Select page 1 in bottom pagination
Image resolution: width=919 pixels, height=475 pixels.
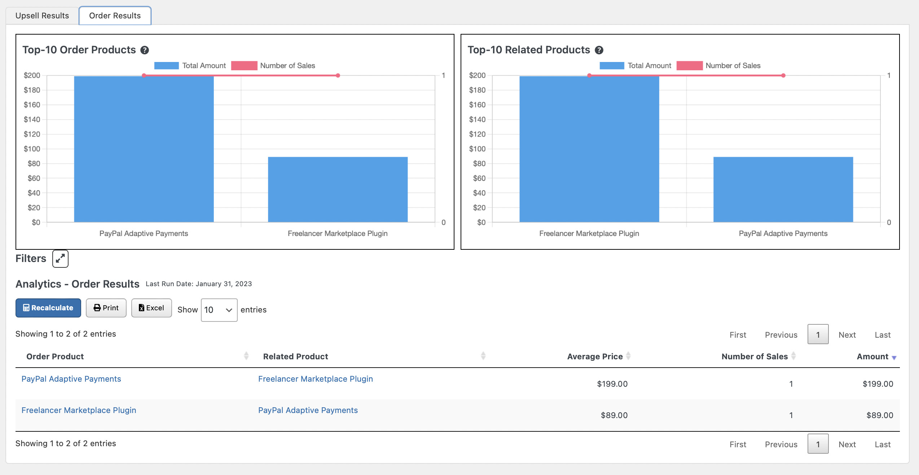[x=818, y=444]
